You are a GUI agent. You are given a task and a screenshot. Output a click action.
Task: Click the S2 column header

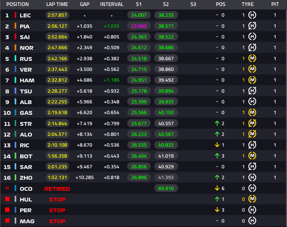166,4
